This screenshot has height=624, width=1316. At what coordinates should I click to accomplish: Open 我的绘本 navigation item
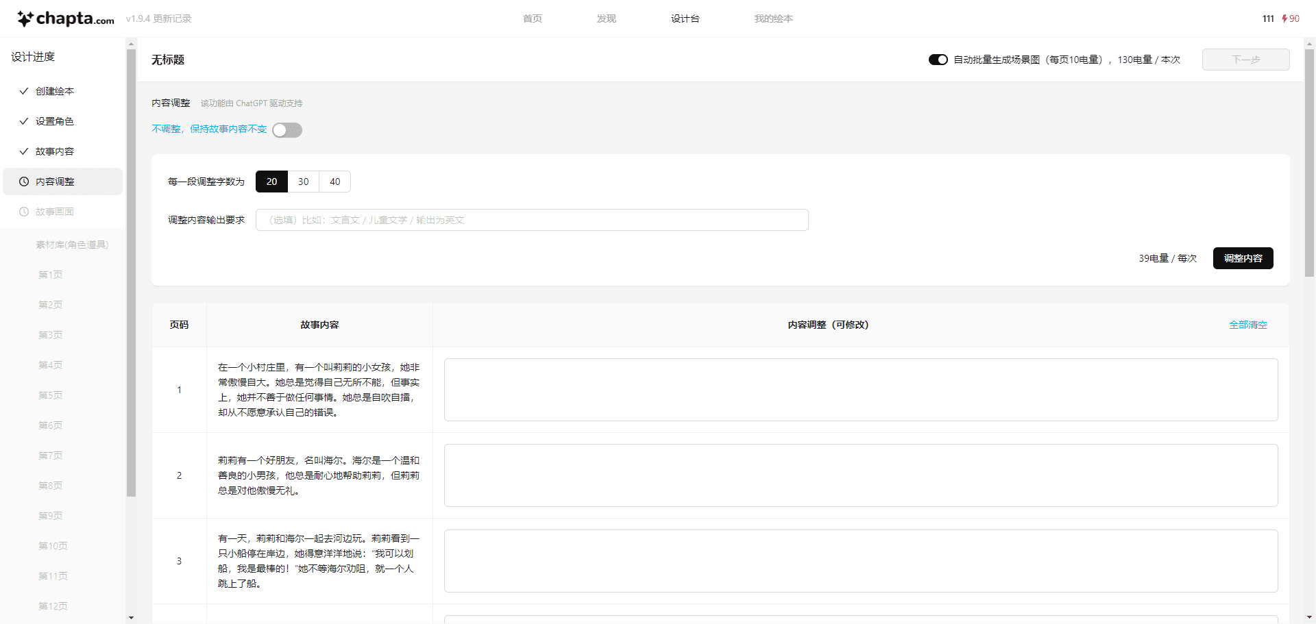tap(773, 18)
